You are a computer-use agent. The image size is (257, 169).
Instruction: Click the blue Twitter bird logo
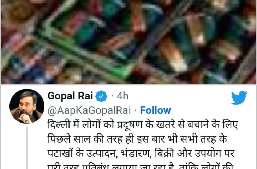239,98
